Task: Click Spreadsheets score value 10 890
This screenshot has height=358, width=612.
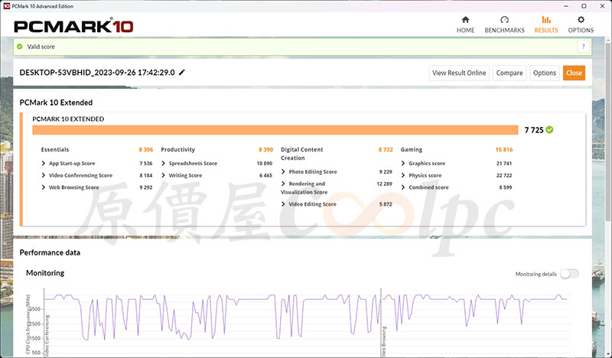Action: pos(264,163)
